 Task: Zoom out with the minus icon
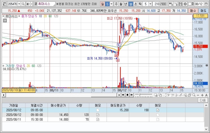(198, 95)
